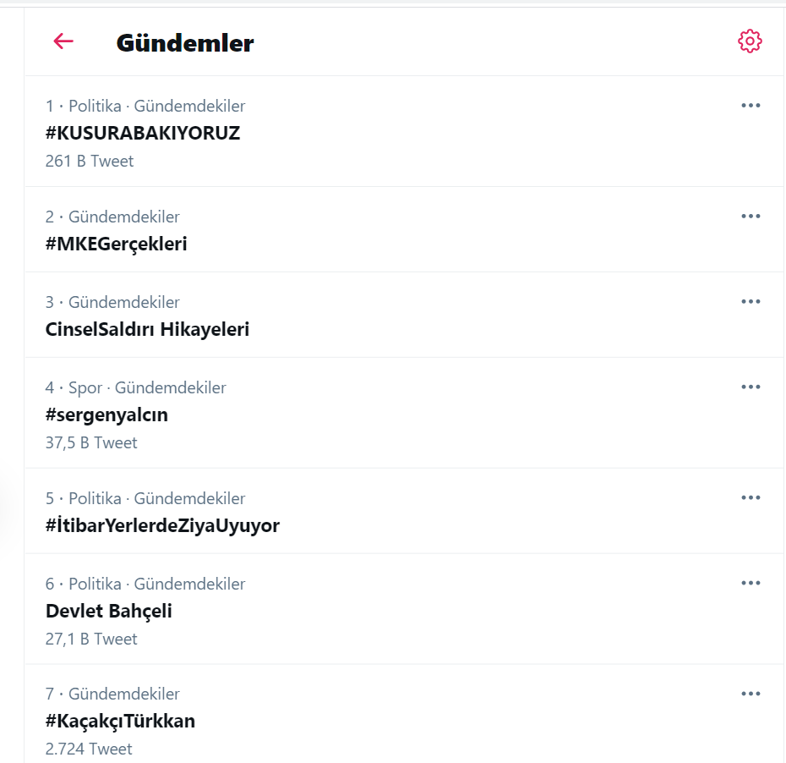Open the Devlet Bahçeli trend
The image size is (786, 763).
(x=109, y=611)
